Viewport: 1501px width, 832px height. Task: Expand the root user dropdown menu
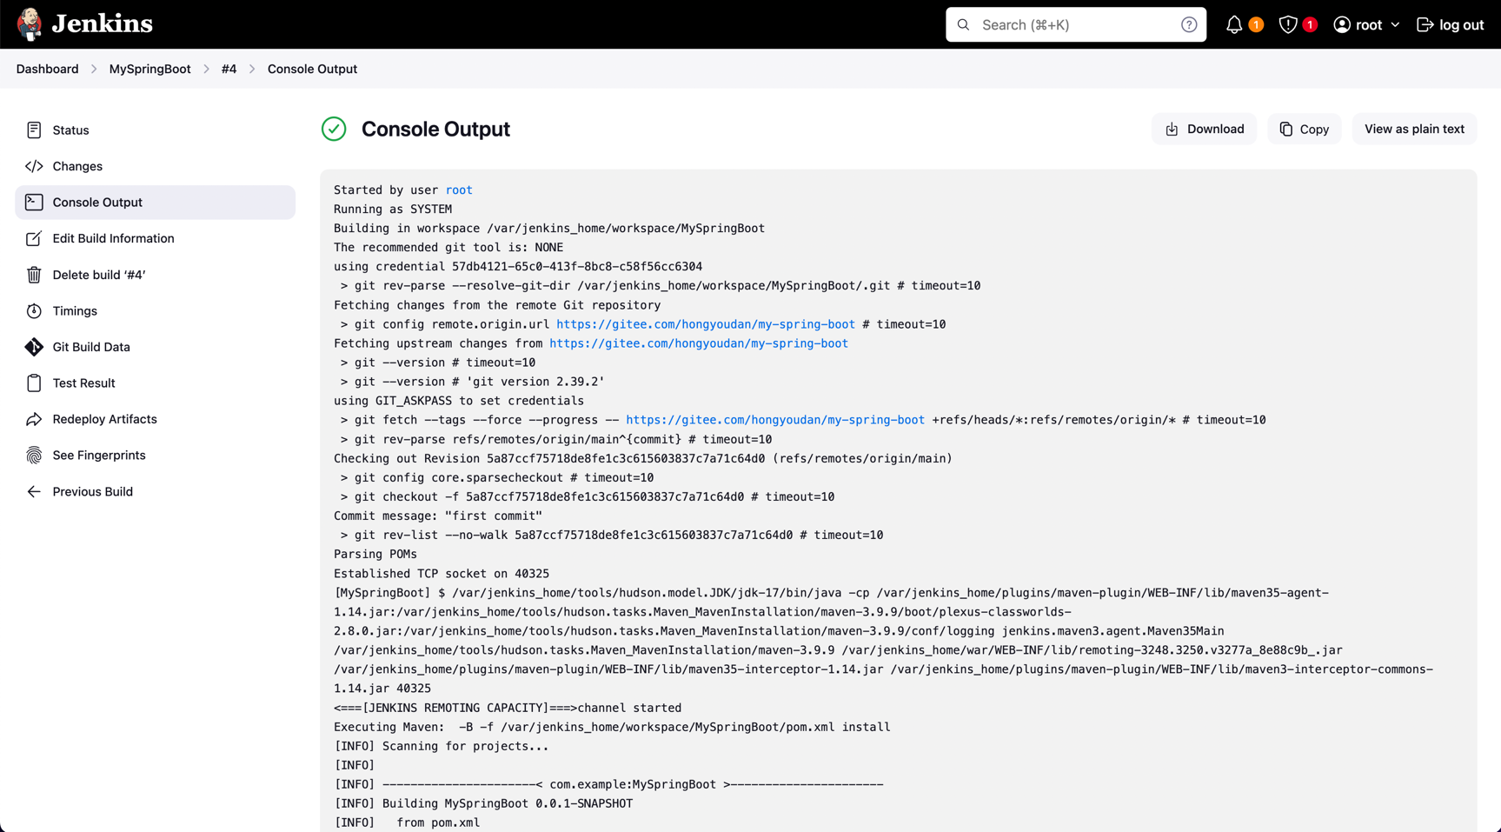pyautogui.click(x=1367, y=25)
